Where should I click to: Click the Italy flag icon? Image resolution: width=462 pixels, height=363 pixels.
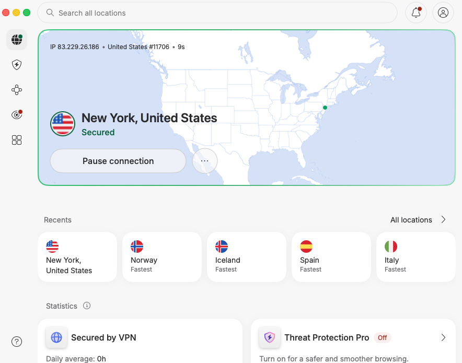click(391, 247)
